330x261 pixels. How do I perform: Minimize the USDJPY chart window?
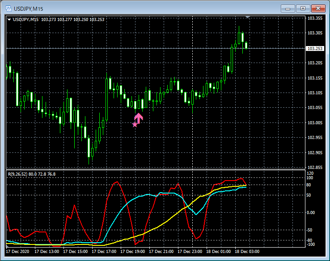(x=289, y=8)
